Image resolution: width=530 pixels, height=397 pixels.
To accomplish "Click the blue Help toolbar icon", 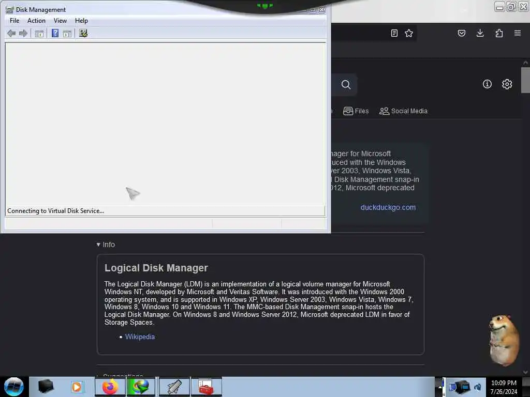I will [55, 33].
